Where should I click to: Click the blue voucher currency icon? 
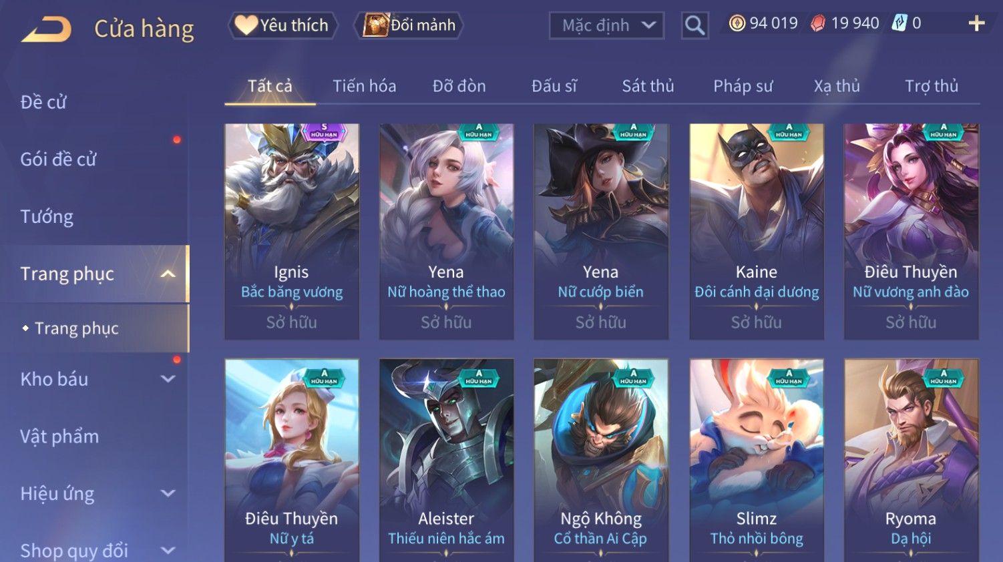pos(899,23)
